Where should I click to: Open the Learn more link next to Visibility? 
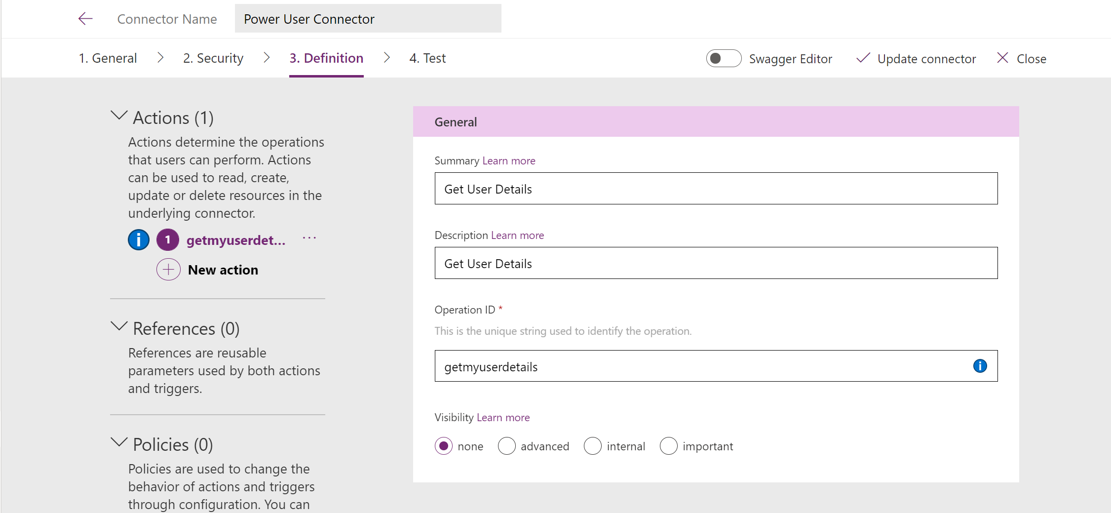(503, 418)
